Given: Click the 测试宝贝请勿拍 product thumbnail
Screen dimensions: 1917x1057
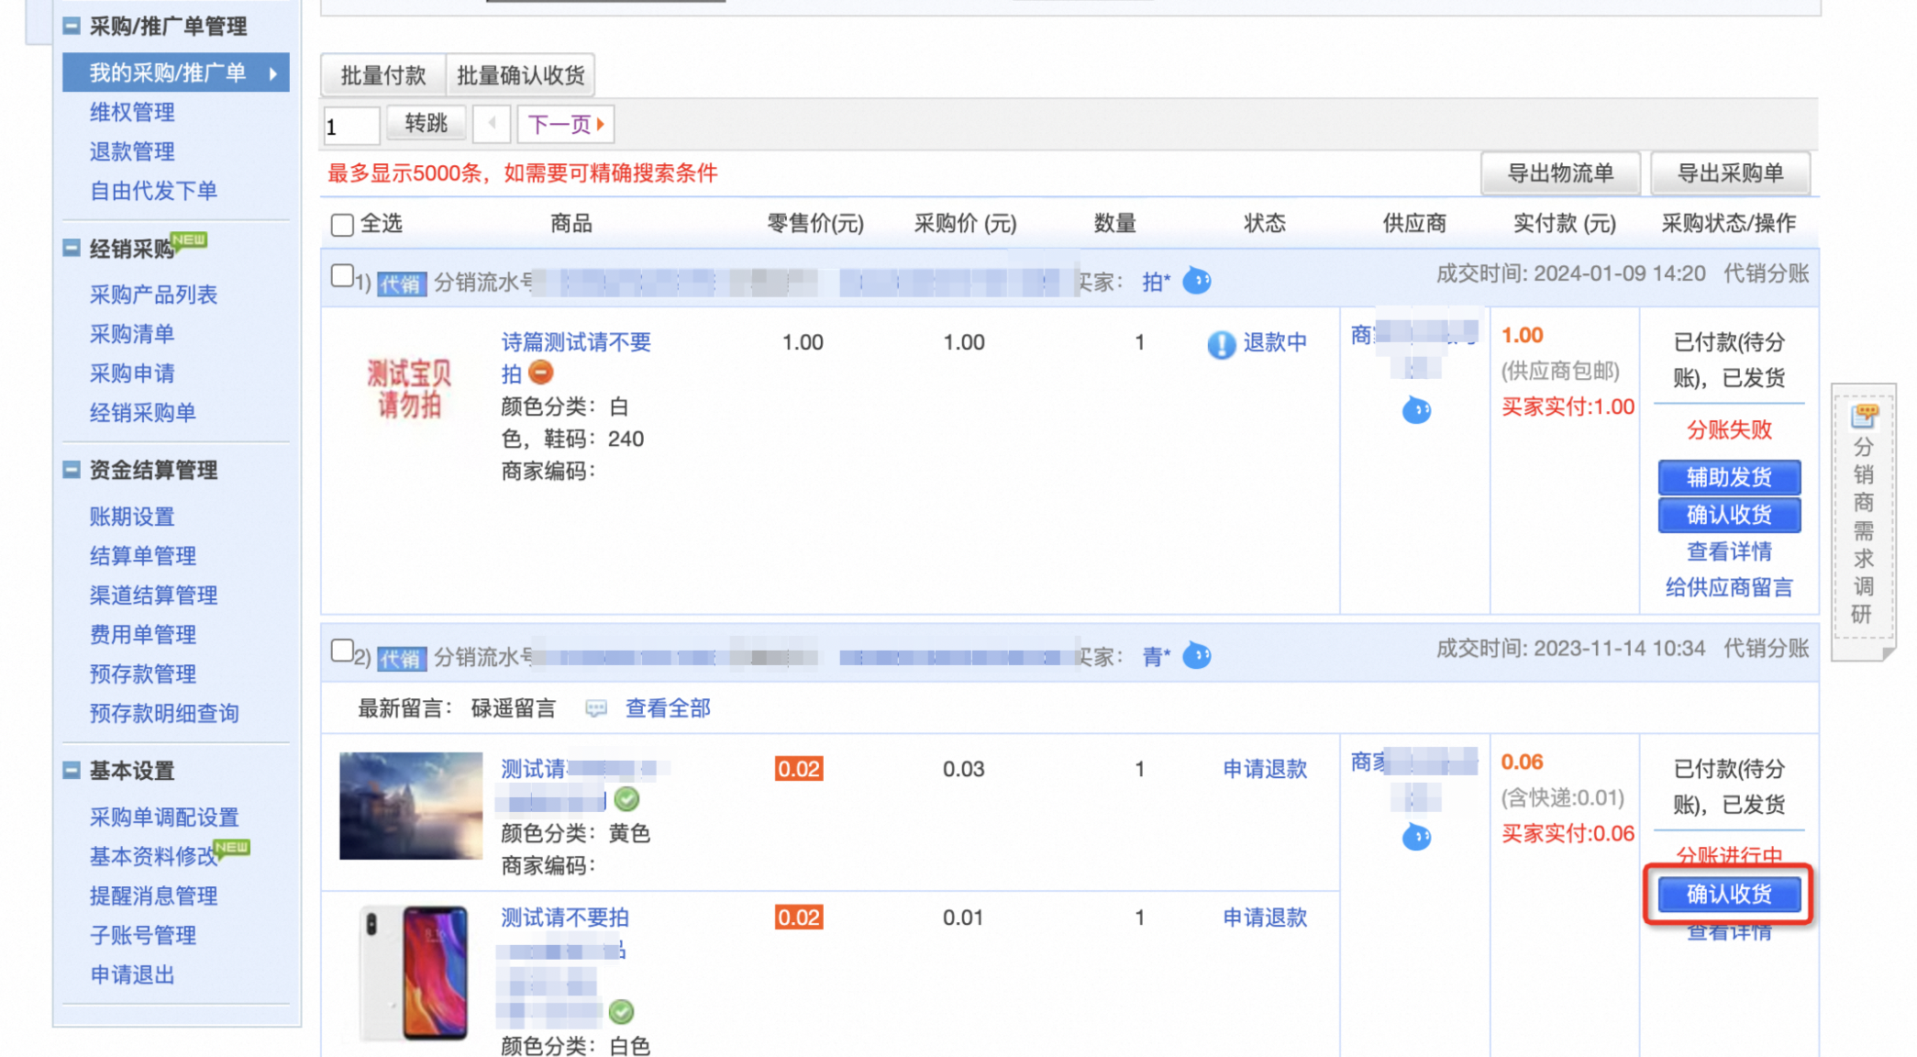Looking at the screenshot, I should coord(410,388).
